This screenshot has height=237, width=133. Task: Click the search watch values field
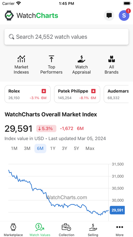[66, 37]
